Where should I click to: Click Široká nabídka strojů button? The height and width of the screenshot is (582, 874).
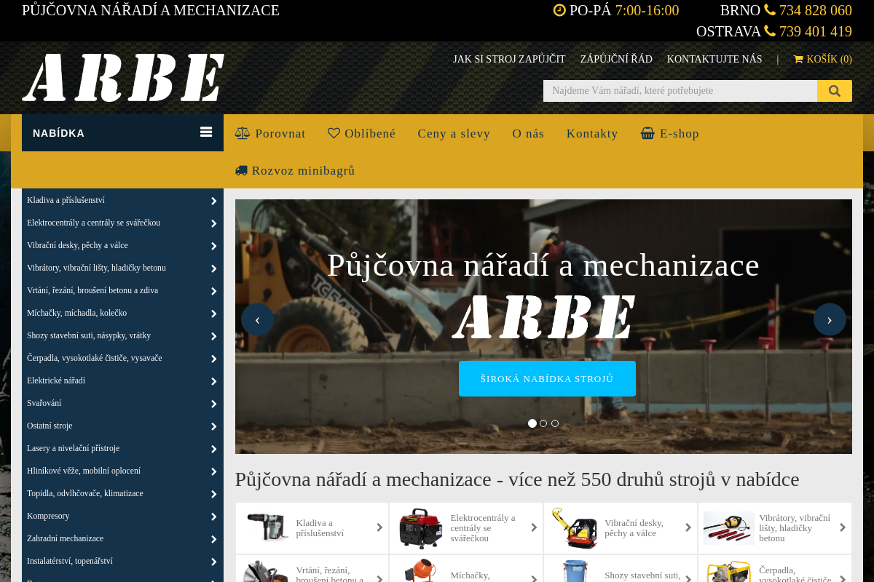(547, 378)
